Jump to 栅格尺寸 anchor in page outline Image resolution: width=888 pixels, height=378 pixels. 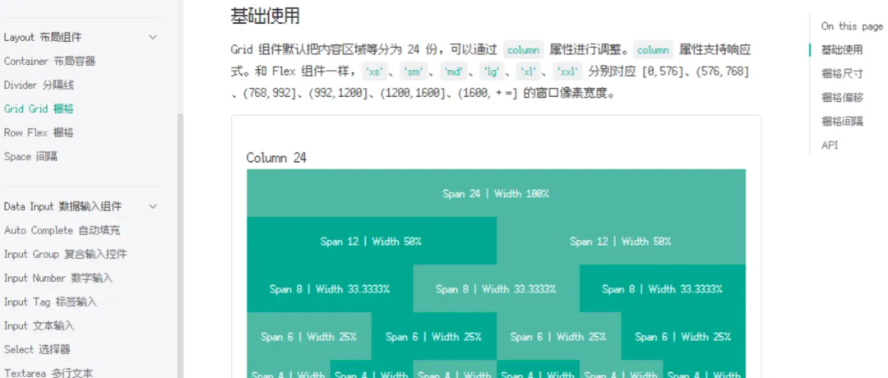pos(842,74)
